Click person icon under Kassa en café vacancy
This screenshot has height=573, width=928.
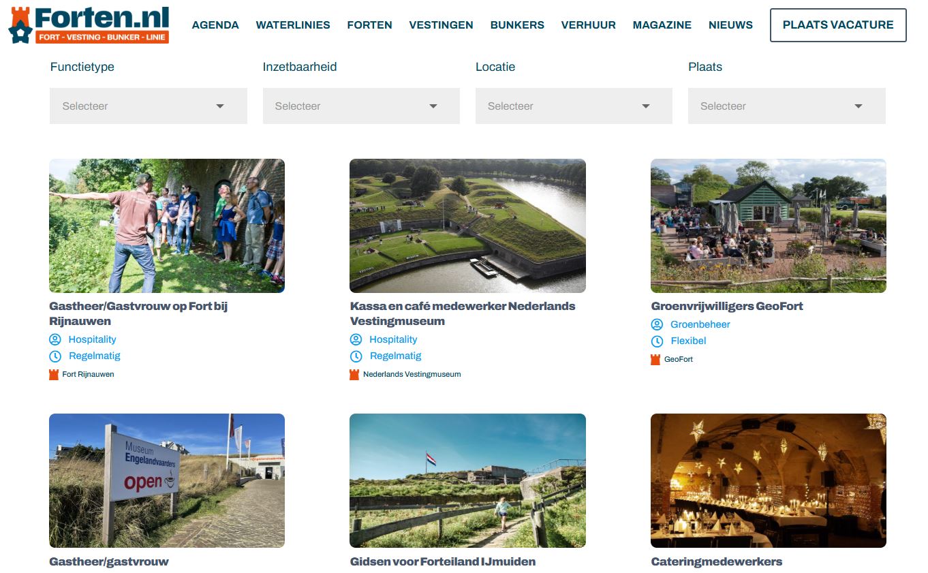pyautogui.click(x=356, y=339)
